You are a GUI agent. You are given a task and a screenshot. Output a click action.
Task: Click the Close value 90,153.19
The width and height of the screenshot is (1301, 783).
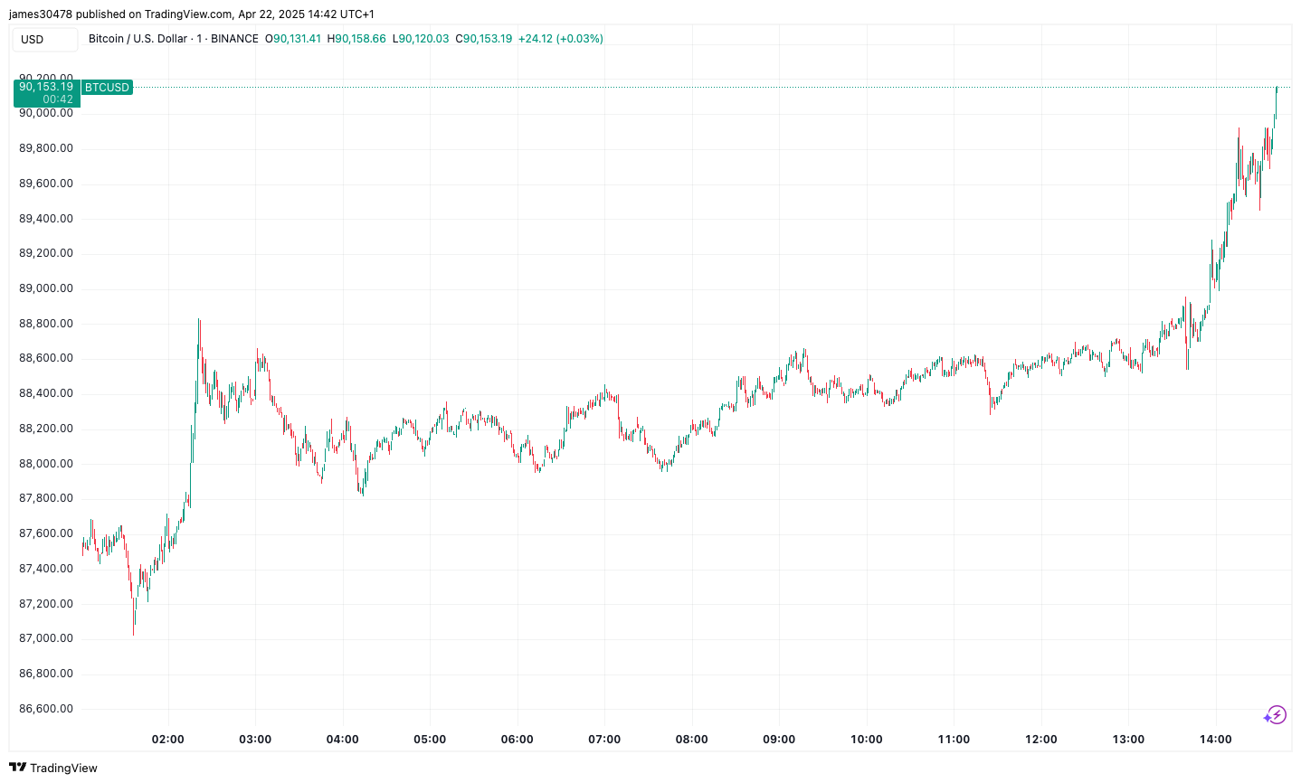487,39
